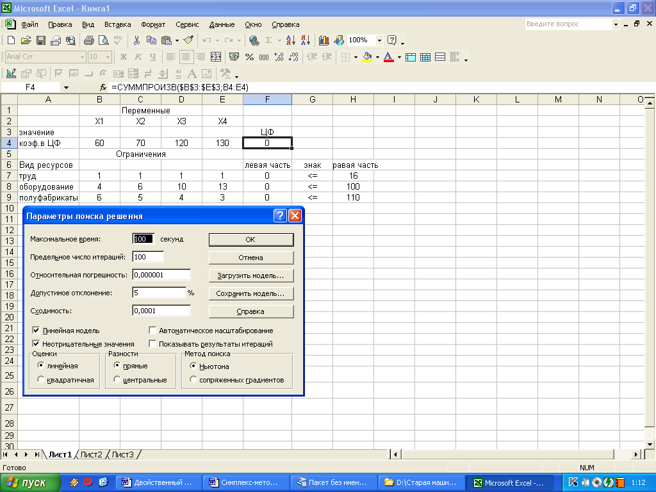Click the Справка button in dialog

coord(251,311)
